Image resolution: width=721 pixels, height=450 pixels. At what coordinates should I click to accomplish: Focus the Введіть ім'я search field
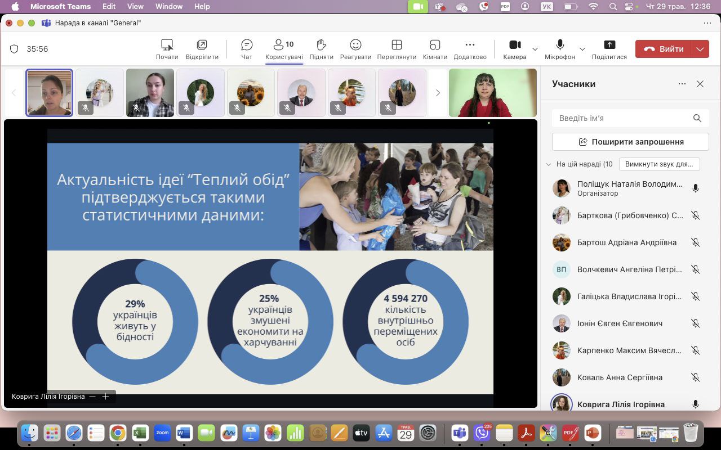tap(630, 118)
